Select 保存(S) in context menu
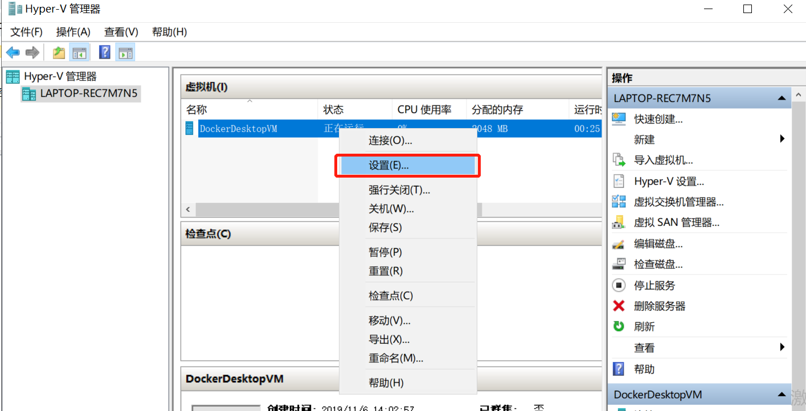This screenshot has height=411, width=806. pos(408,228)
